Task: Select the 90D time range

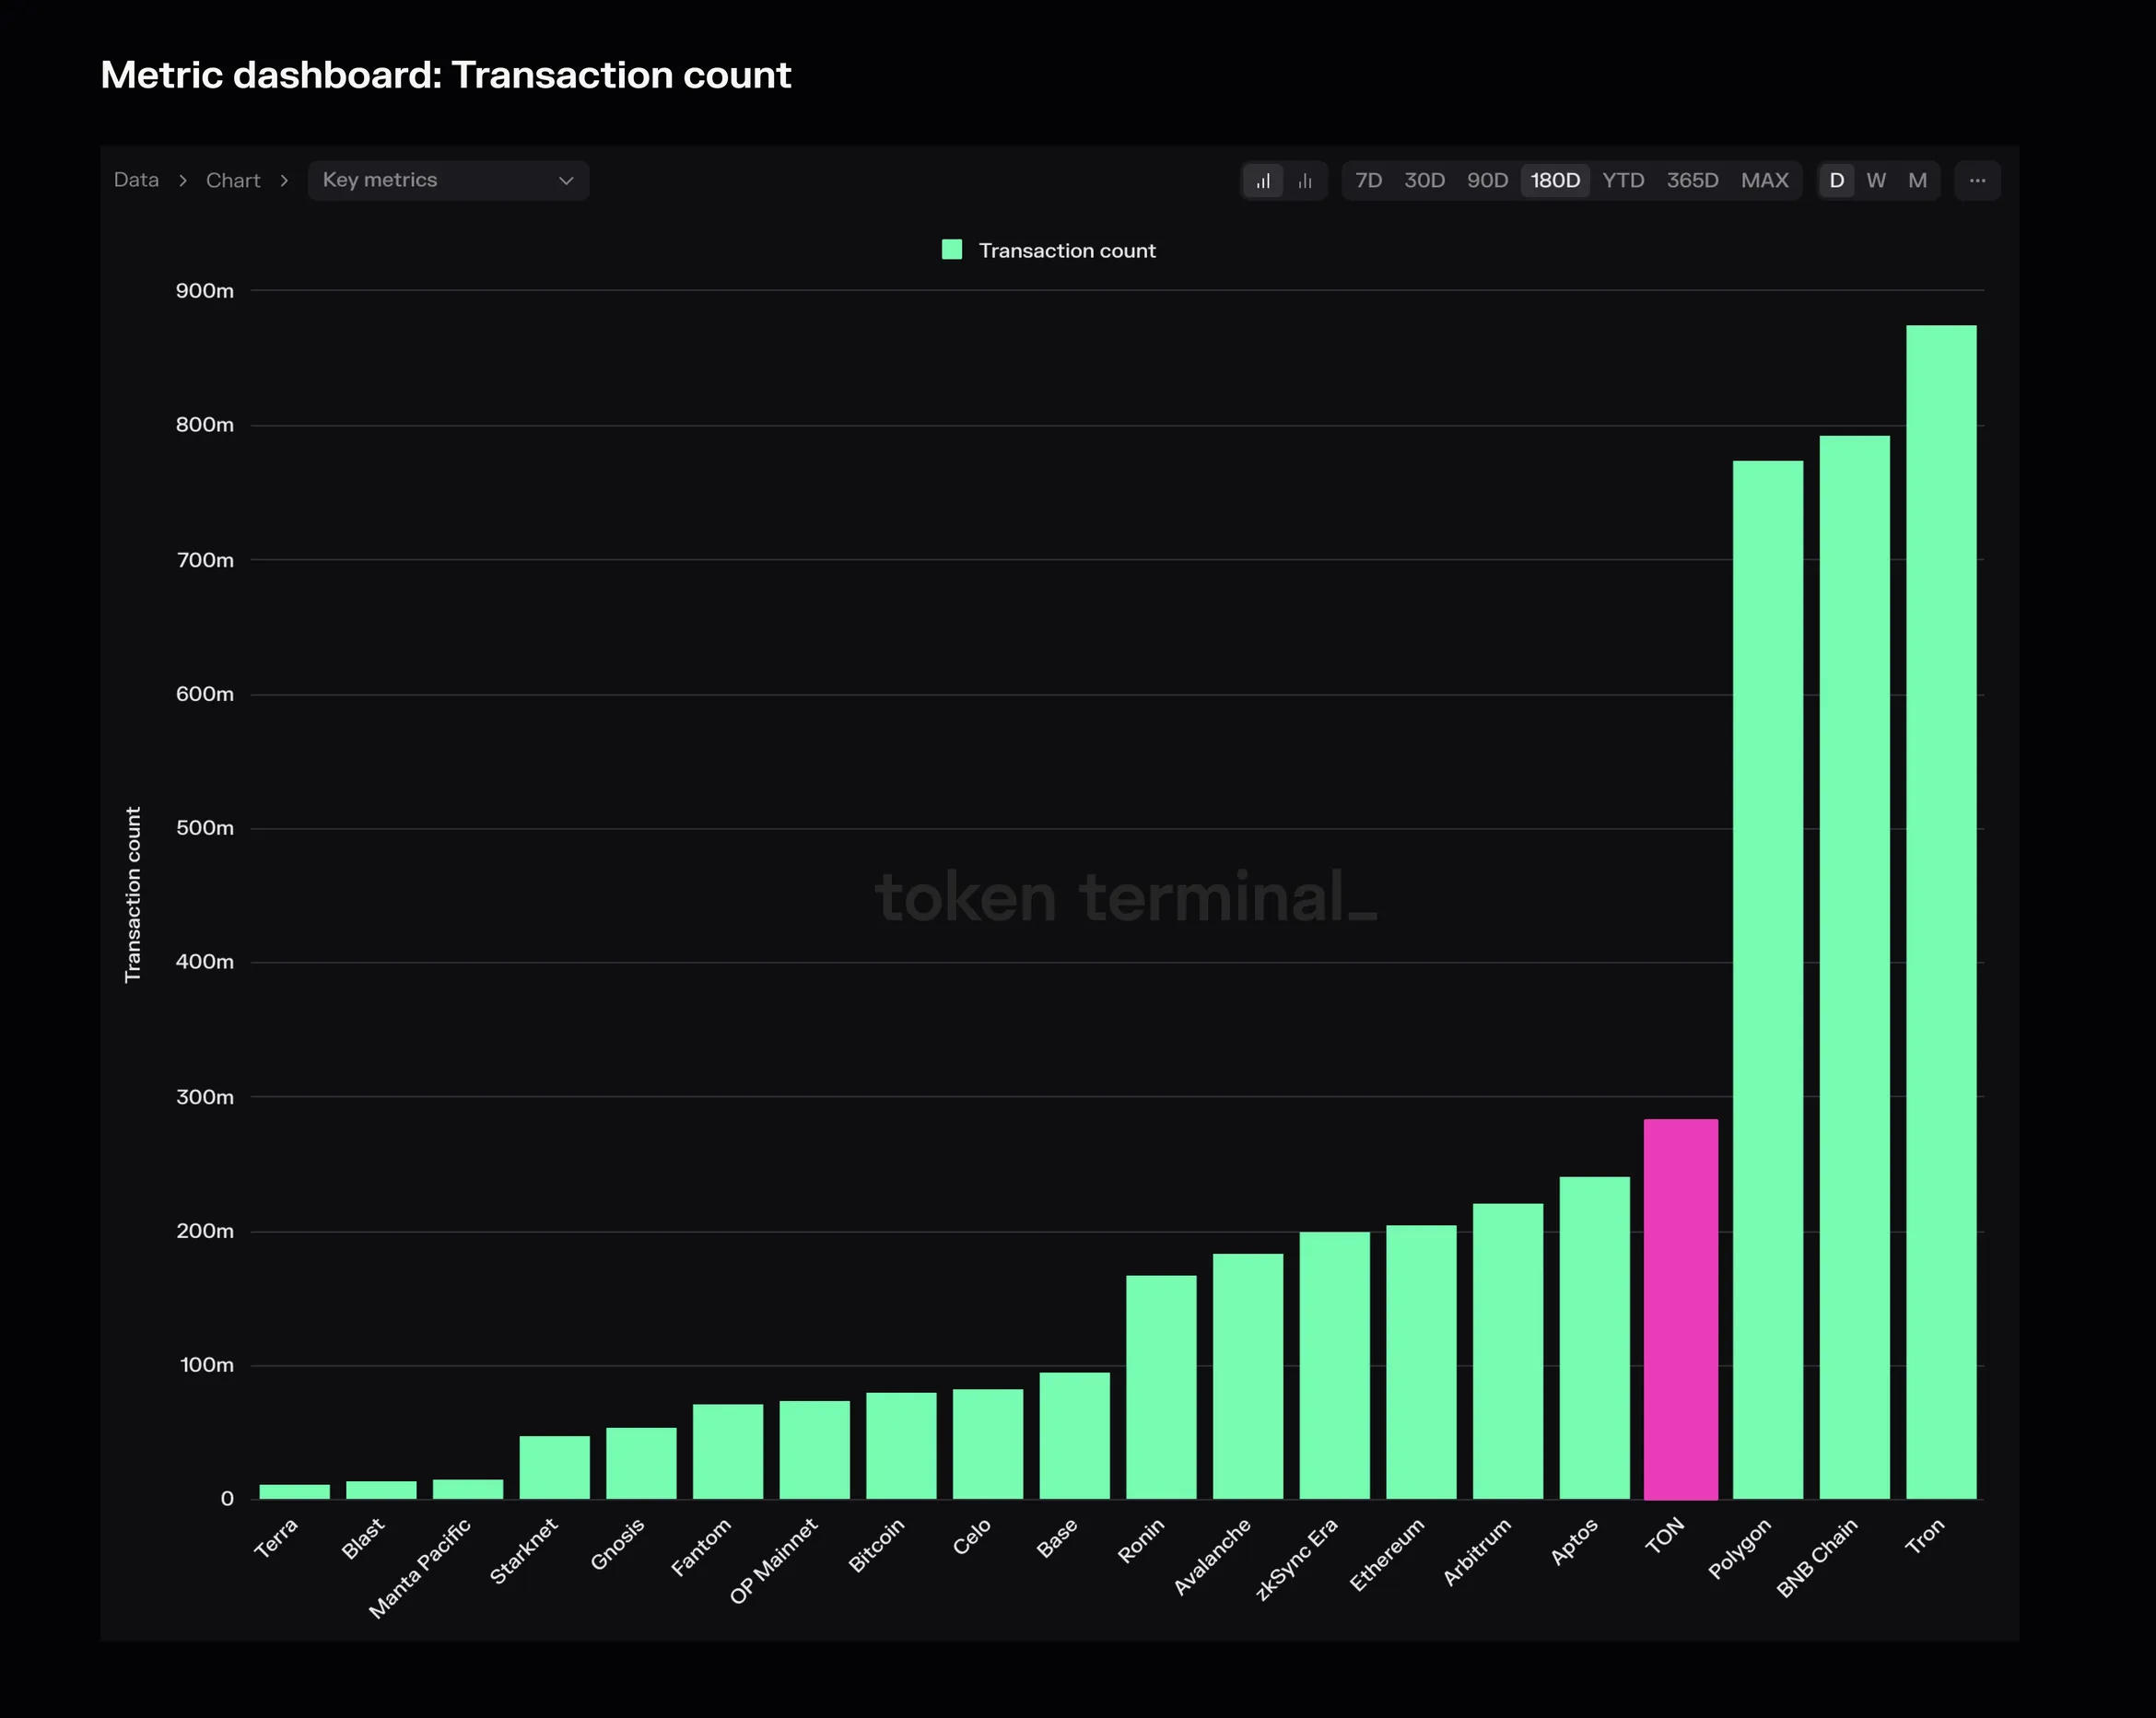Action: 1487,181
